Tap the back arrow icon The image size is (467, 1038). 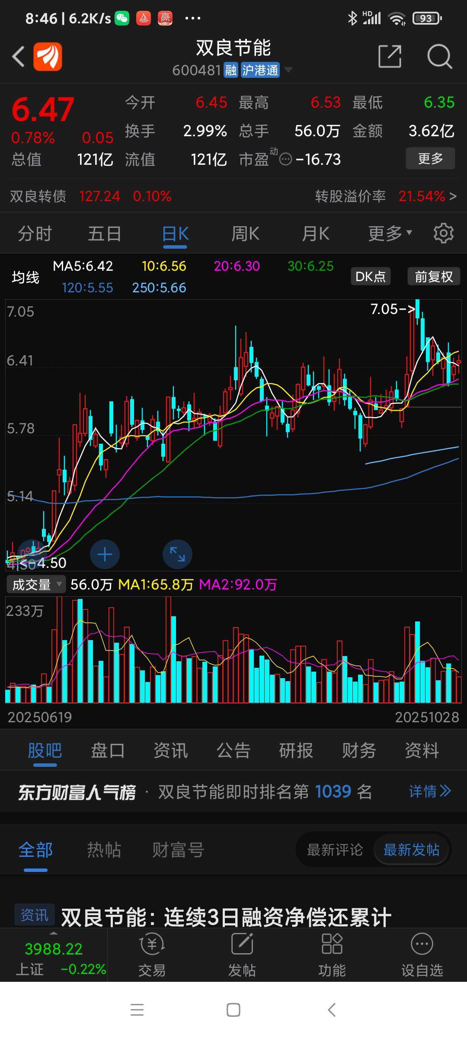[x=18, y=57]
